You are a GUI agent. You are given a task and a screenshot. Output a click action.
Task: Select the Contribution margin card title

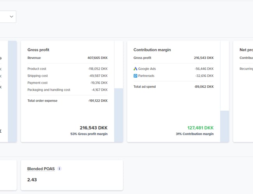click(152, 50)
